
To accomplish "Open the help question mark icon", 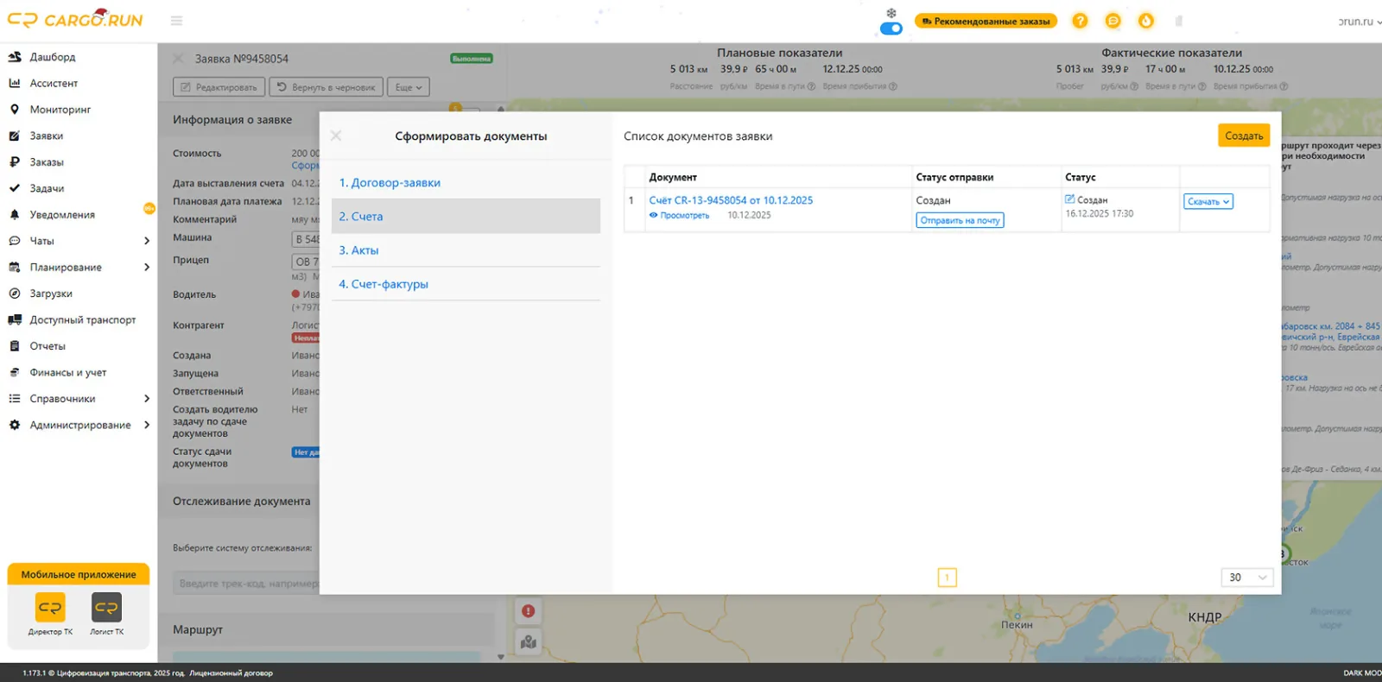I will [x=1080, y=21].
